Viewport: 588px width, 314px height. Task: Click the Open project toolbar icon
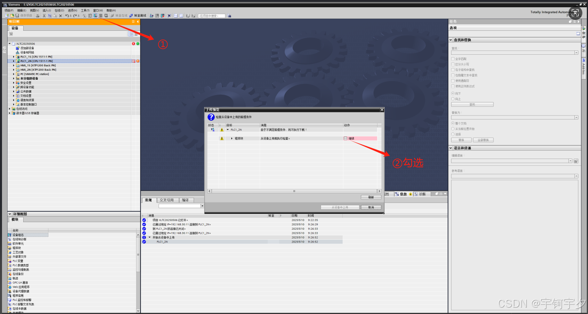12,16
